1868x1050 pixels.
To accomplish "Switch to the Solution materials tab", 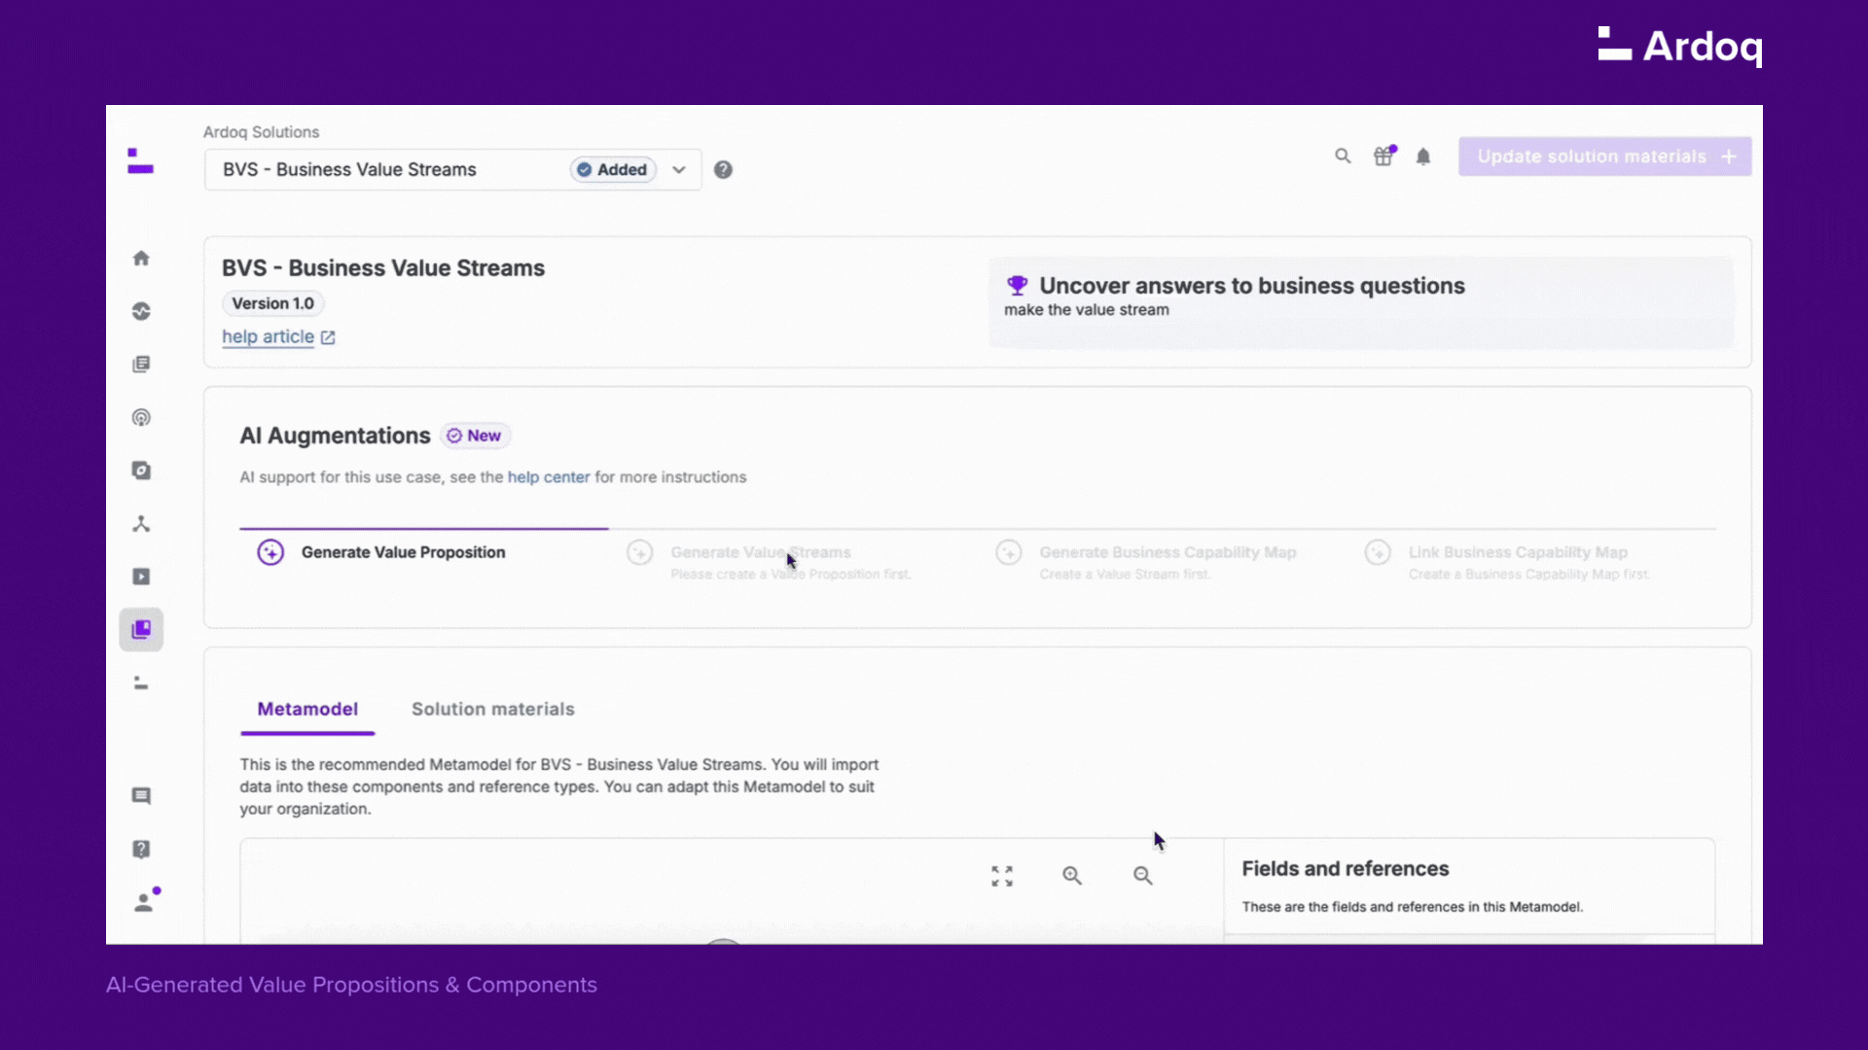I will point(492,710).
